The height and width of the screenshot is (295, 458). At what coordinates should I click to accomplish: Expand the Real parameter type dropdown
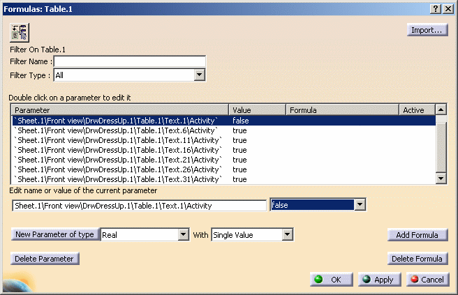[184, 235]
